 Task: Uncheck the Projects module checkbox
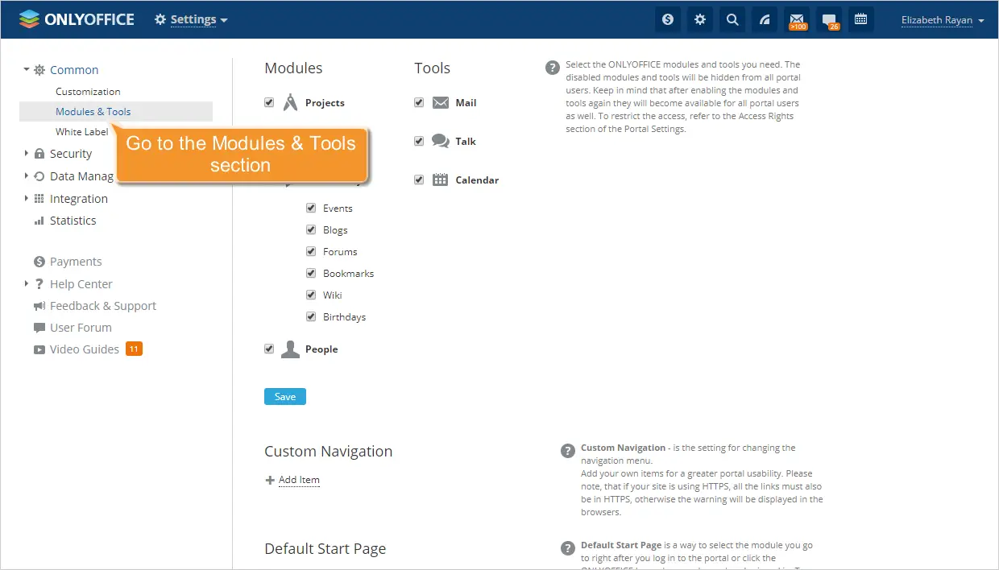tap(269, 102)
